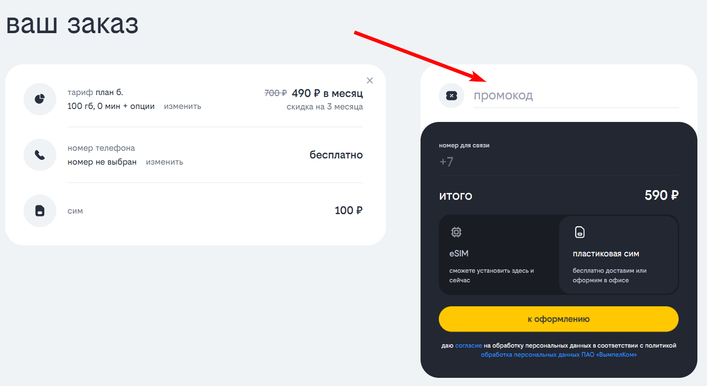
Task: Click the plastic SIM card icon
Action: [x=580, y=232]
